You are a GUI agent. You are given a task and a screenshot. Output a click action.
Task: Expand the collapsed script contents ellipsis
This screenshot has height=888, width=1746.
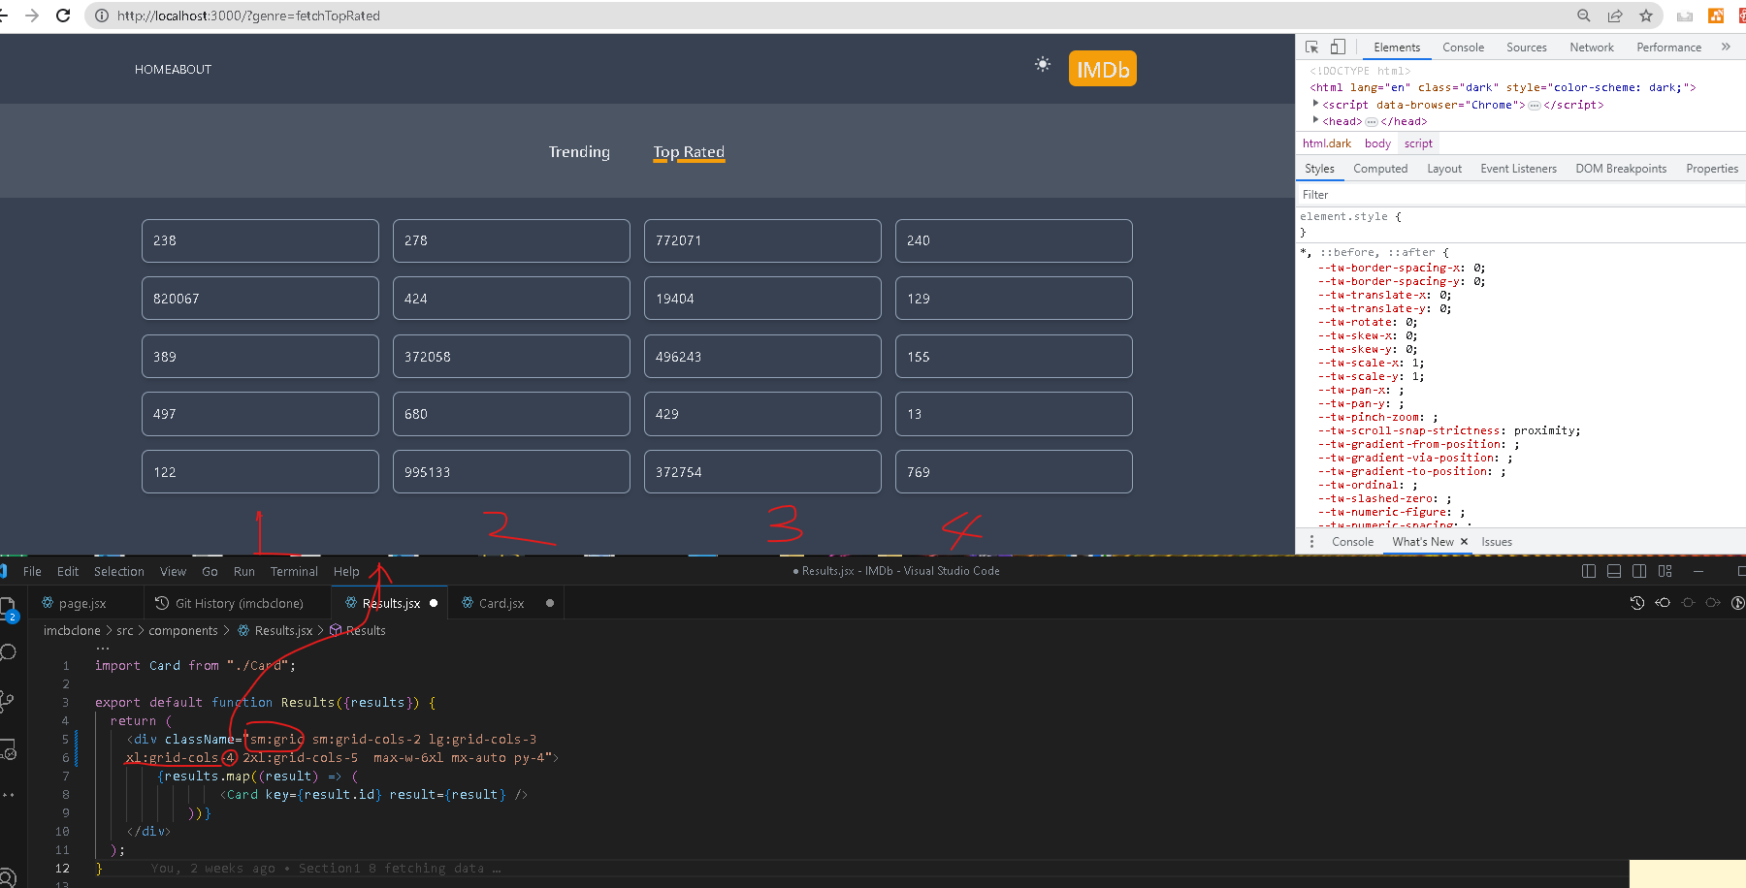(x=1535, y=106)
